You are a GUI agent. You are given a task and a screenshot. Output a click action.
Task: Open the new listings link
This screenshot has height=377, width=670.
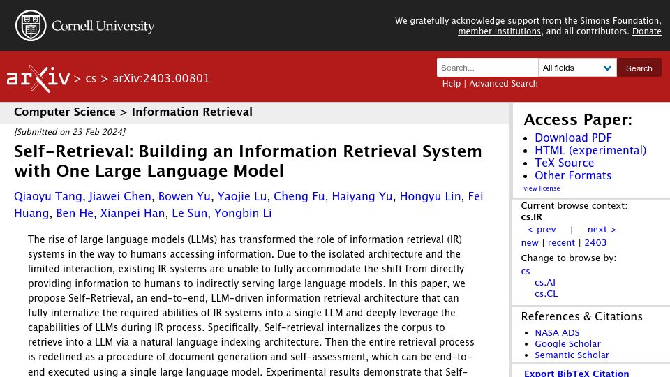(x=530, y=243)
